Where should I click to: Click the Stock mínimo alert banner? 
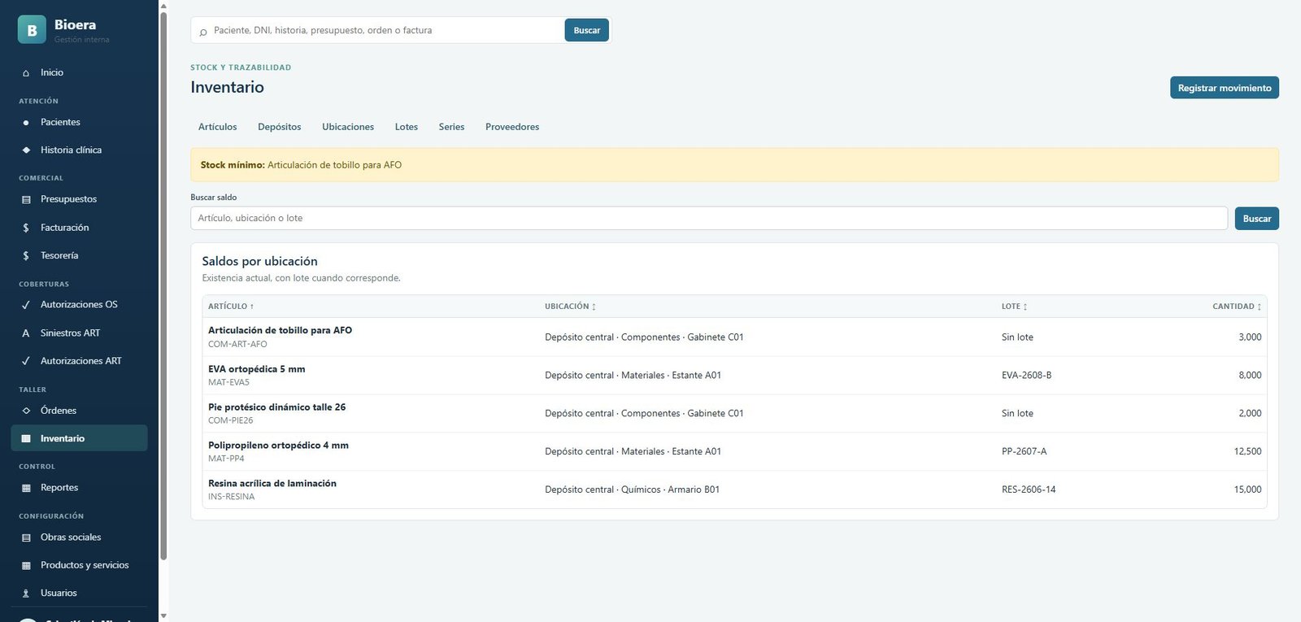click(734, 165)
